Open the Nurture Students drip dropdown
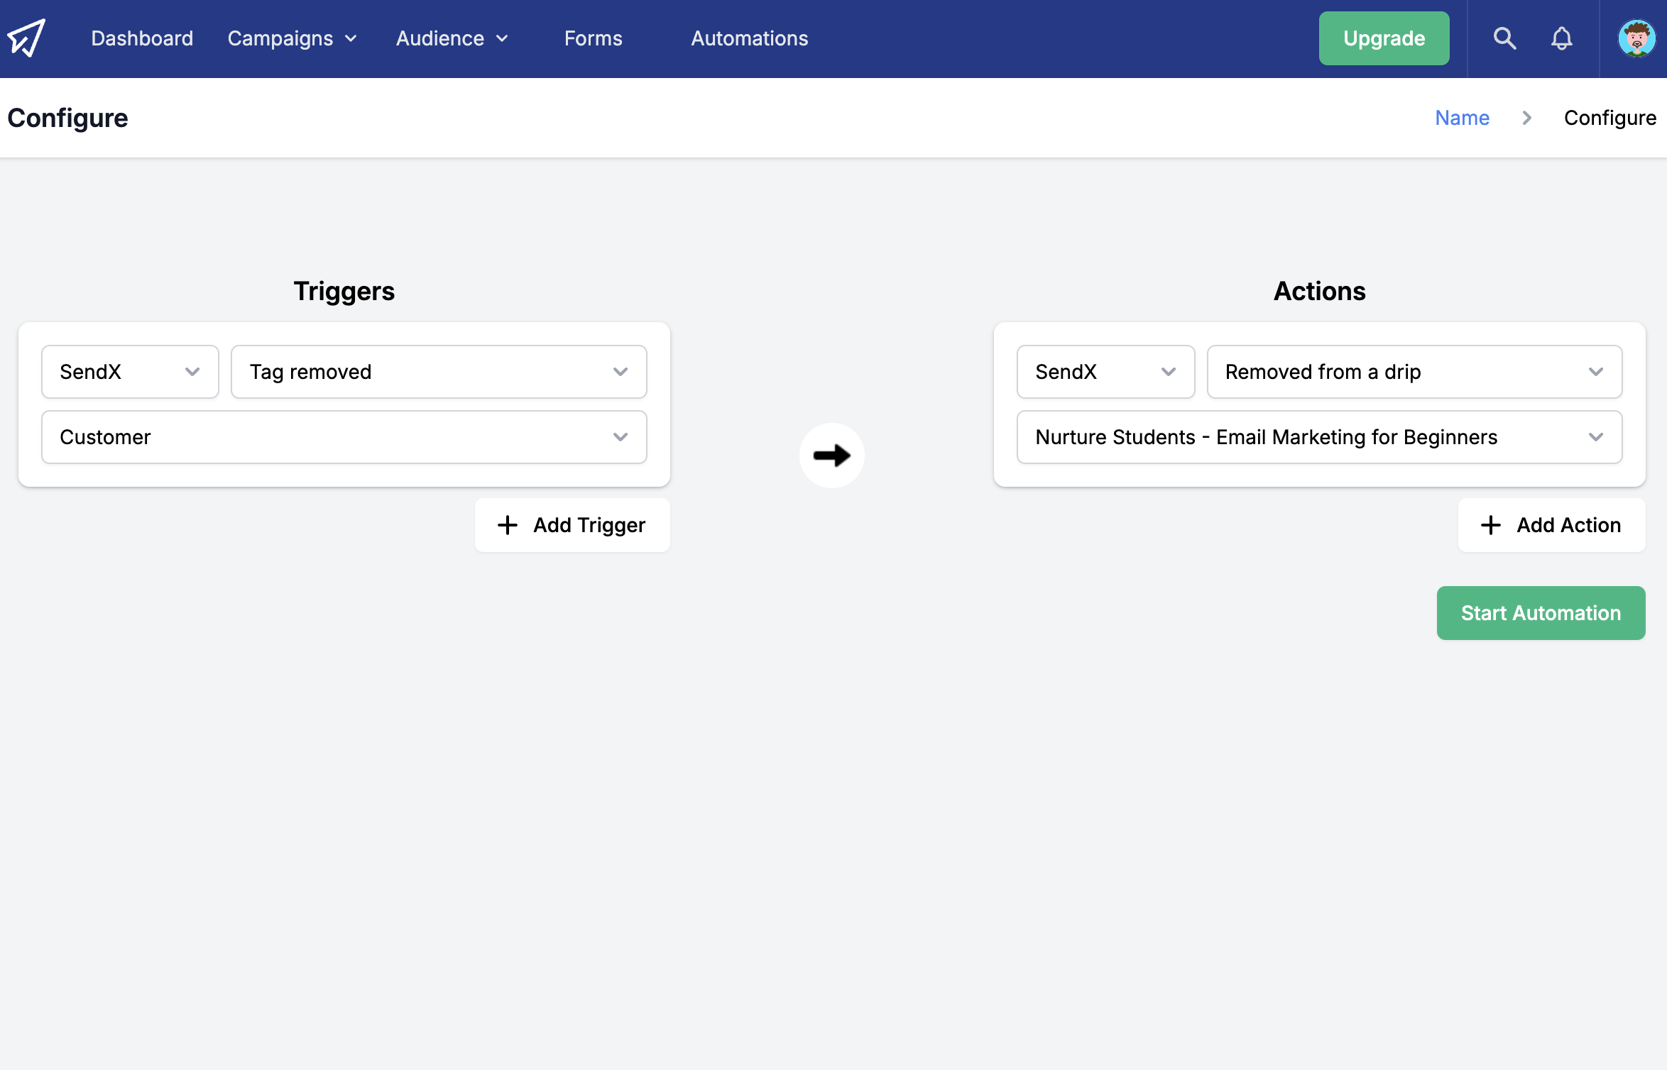This screenshot has width=1667, height=1070. (x=1319, y=437)
